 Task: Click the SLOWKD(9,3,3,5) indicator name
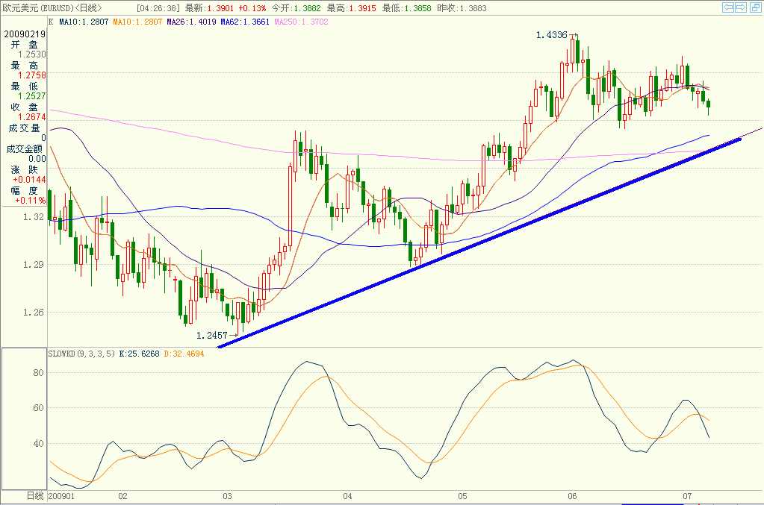tap(81, 354)
